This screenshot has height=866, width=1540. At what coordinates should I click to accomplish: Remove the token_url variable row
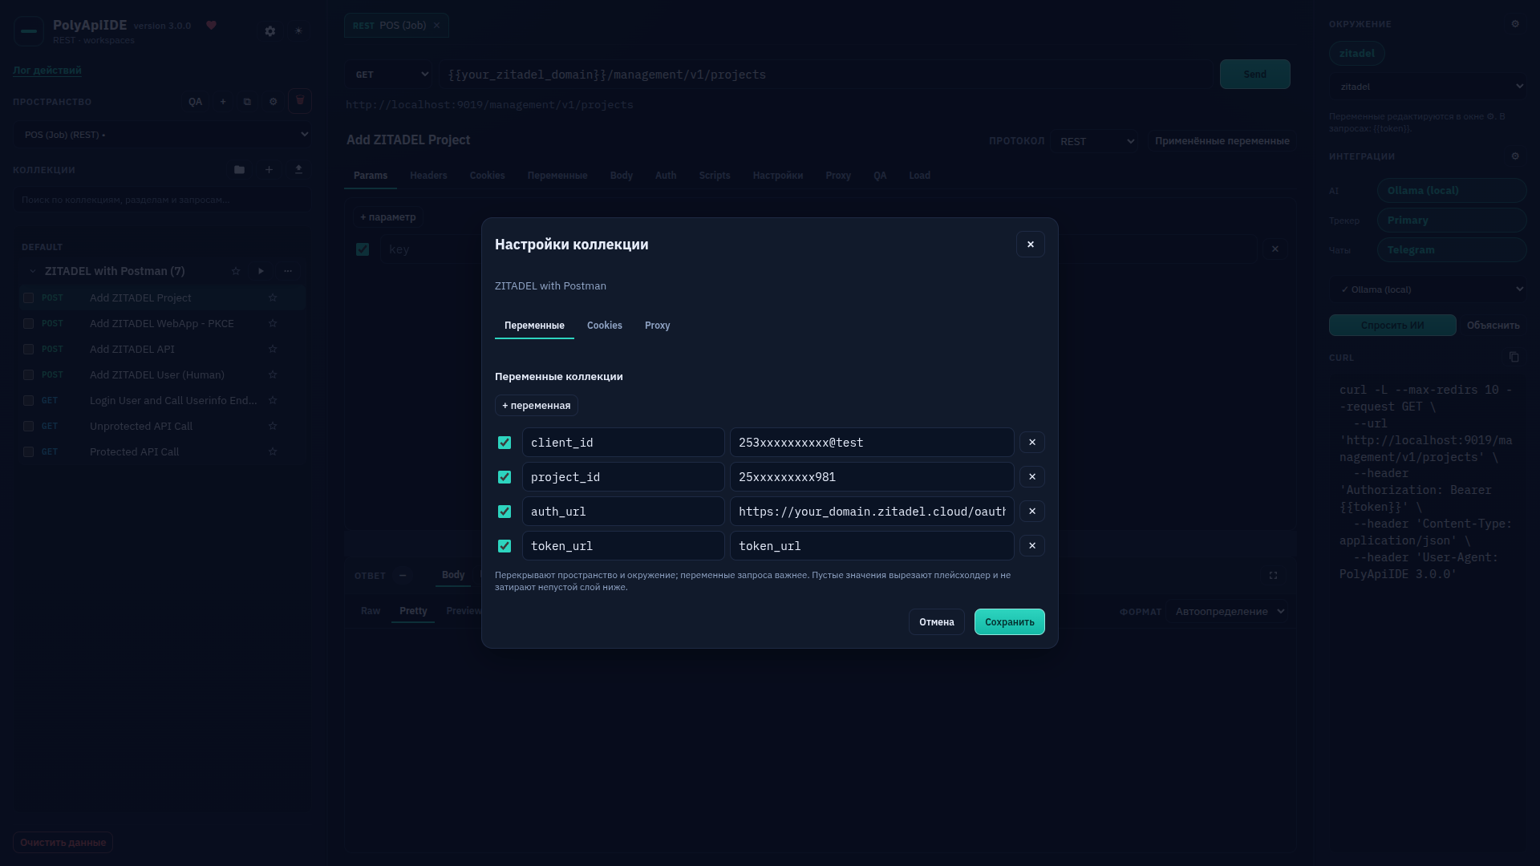coord(1032,546)
